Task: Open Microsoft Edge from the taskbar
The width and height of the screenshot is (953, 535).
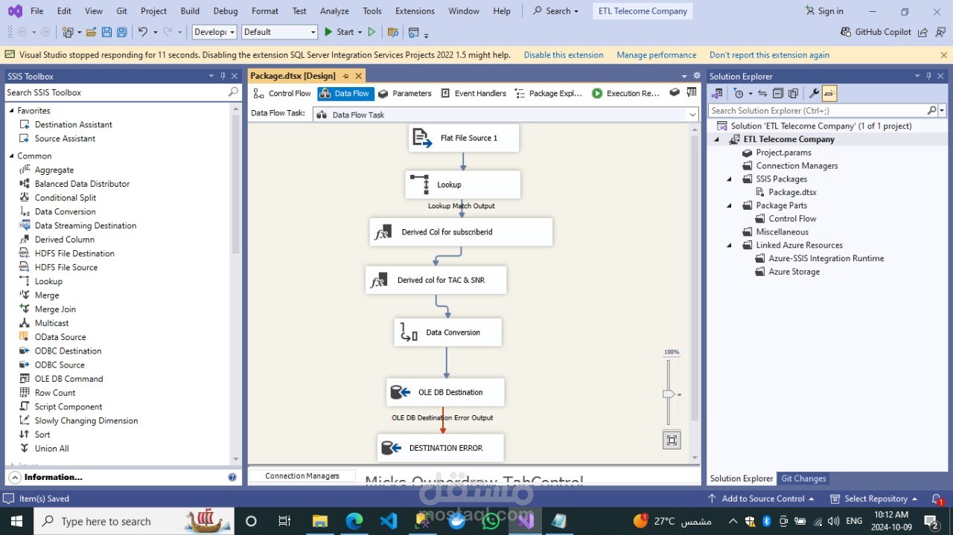Action: (x=354, y=521)
